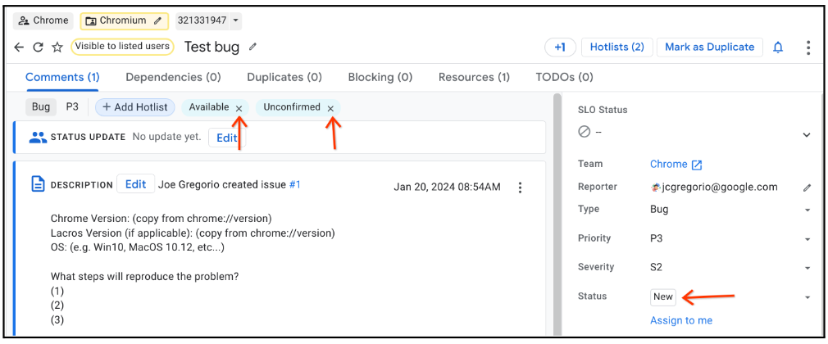Open the top-right three-dot menu
The width and height of the screenshot is (828, 344).
tap(808, 48)
